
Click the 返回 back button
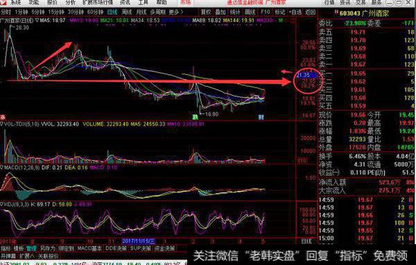tap(310, 12)
